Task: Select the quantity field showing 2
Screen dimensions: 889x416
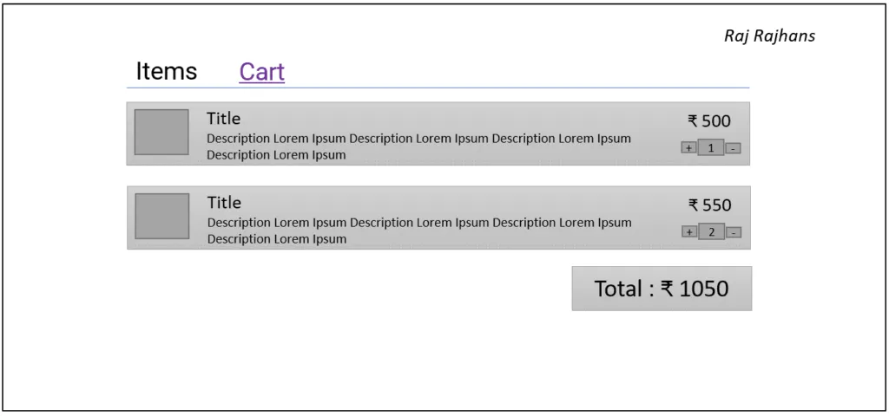Action: 711,231
